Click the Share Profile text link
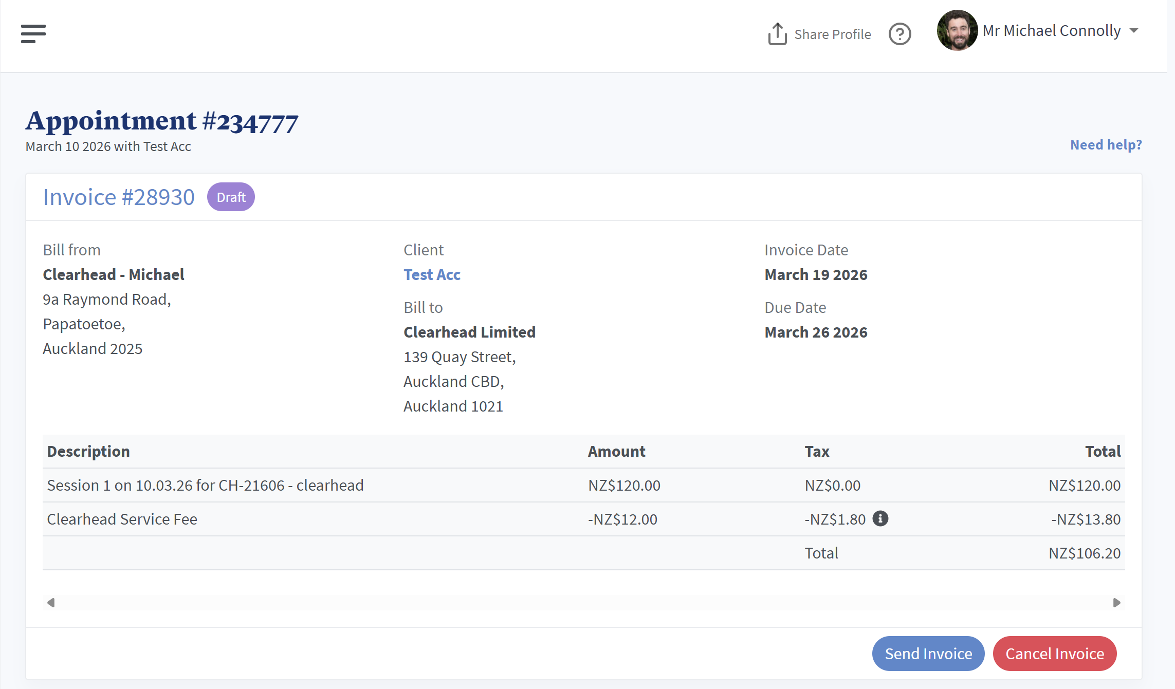This screenshot has width=1175, height=689. pyautogui.click(x=832, y=34)
